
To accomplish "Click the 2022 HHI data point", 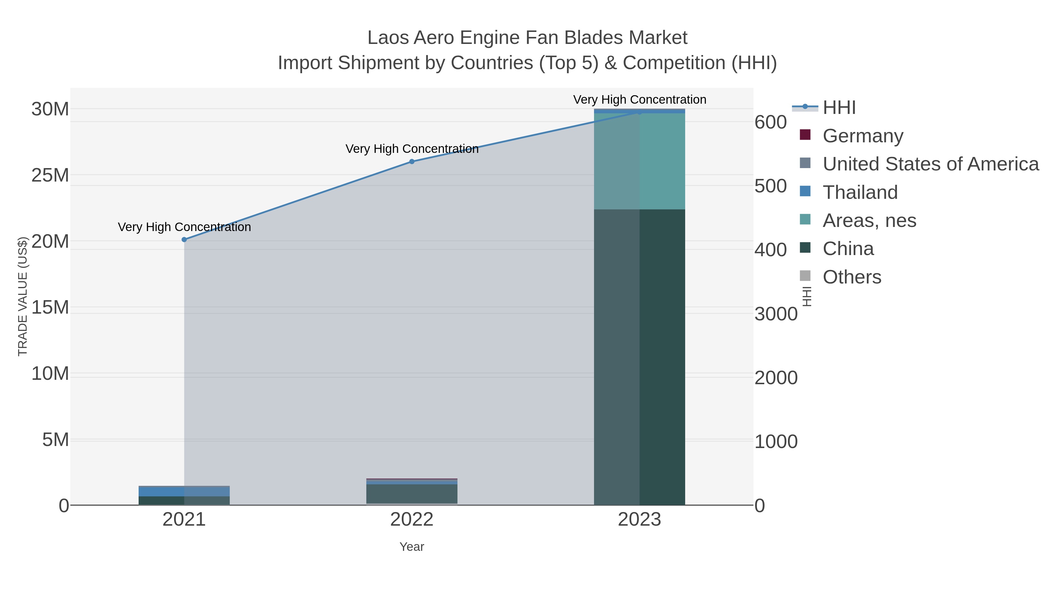I will 412,162.
